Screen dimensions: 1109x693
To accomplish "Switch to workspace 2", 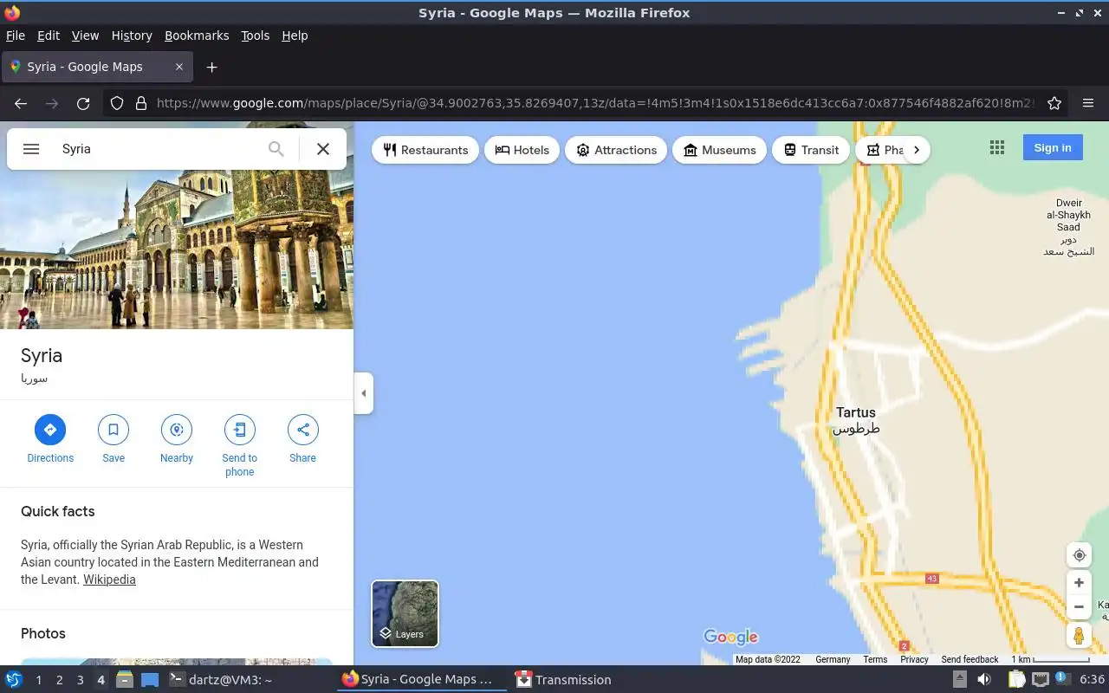I will pos(59,680).
